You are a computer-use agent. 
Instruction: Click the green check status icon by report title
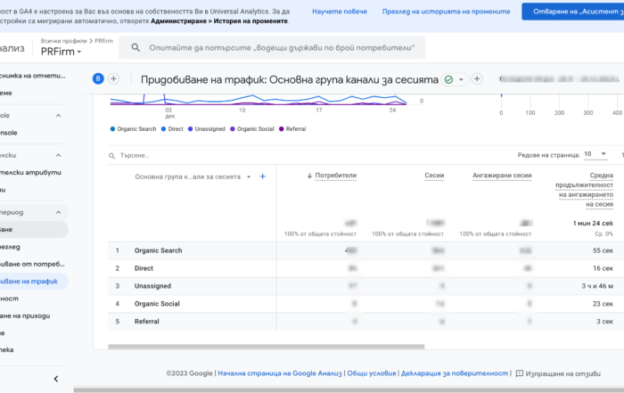tap(448, 79)
